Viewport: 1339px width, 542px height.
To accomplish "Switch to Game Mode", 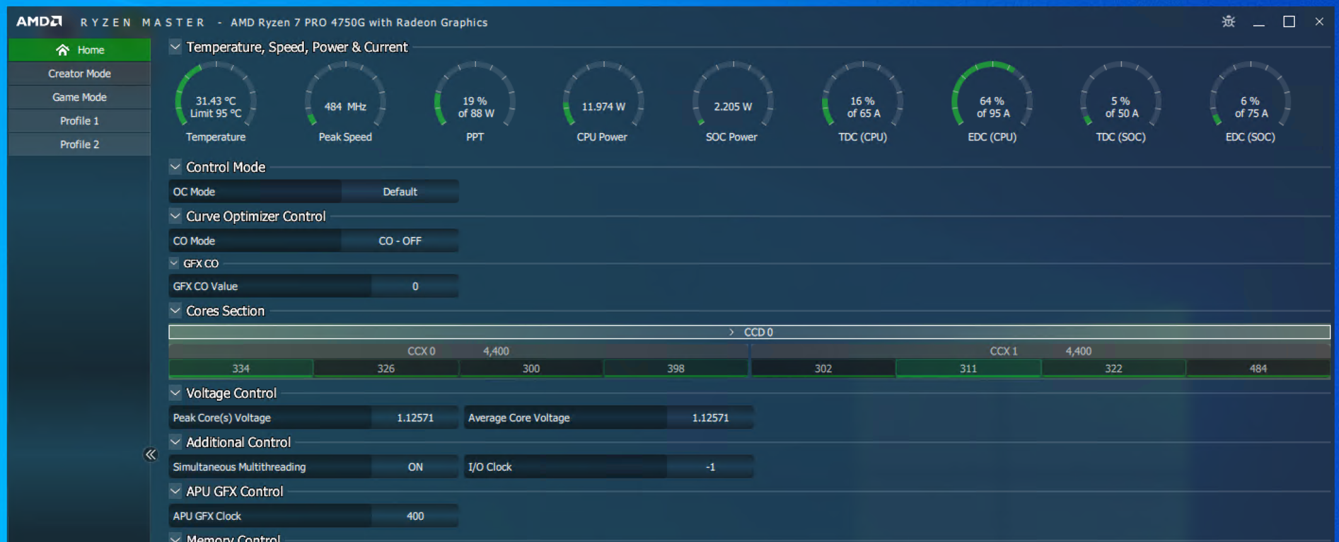I will 79,97.
